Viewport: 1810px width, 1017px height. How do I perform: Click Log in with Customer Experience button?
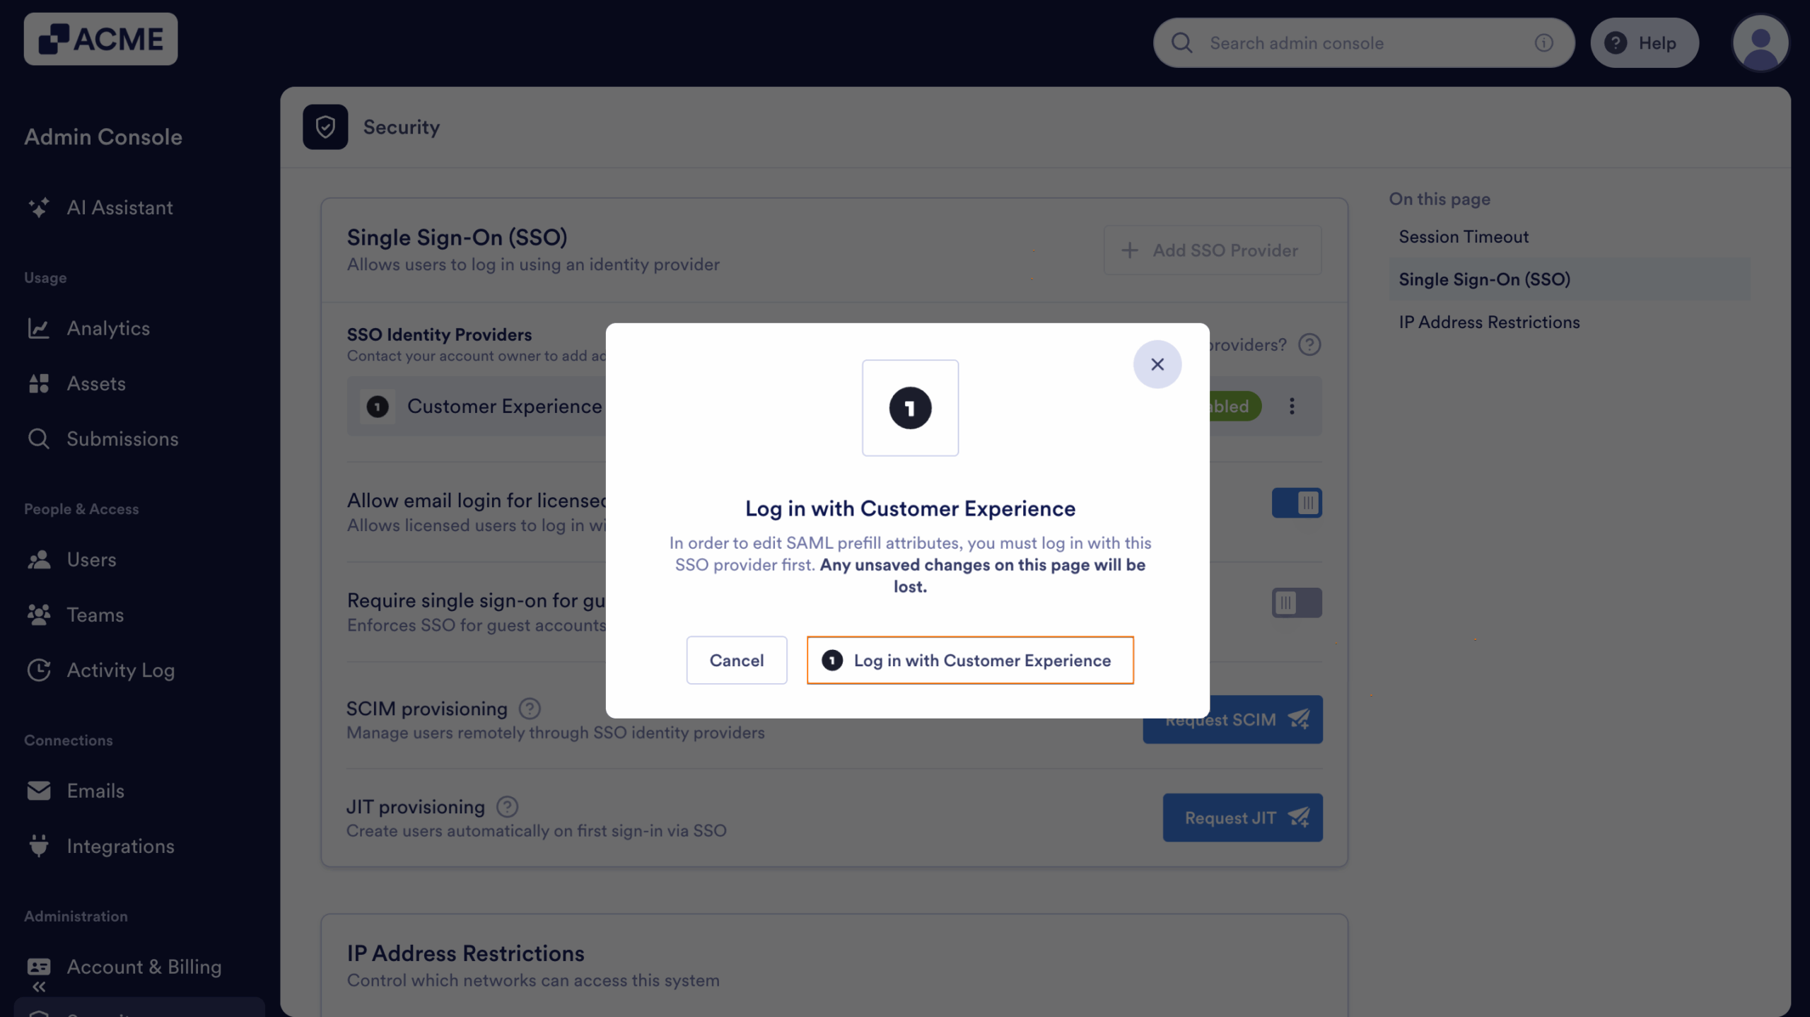pyautogui.click(x=970, y=661)
